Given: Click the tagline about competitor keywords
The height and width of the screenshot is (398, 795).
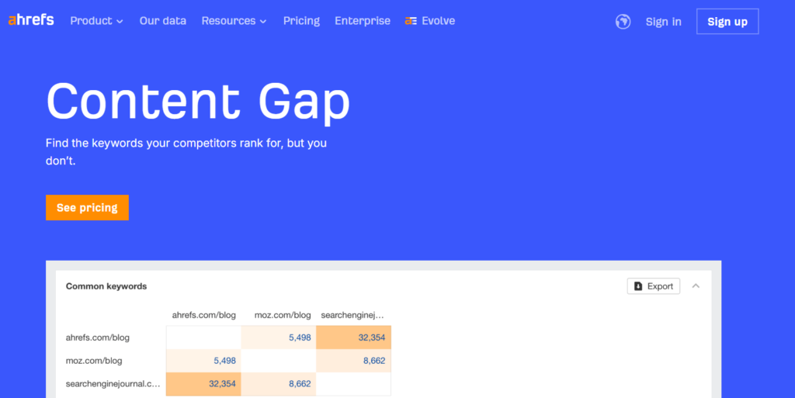Looking at the screenshot, I should pos(186,152).
